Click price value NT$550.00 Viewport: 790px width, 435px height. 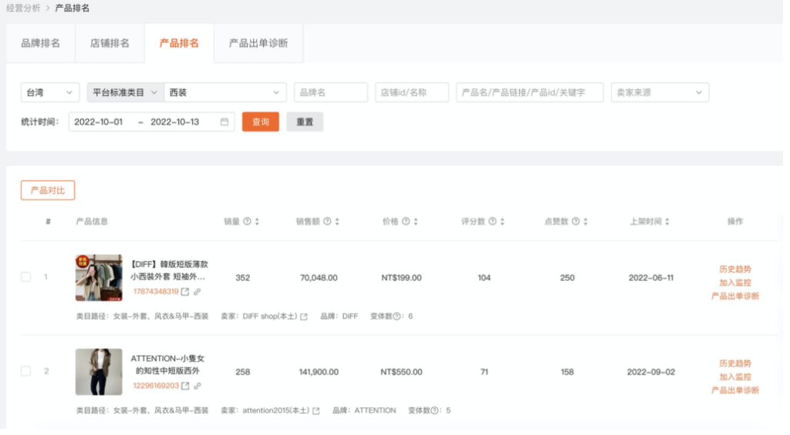401,372
